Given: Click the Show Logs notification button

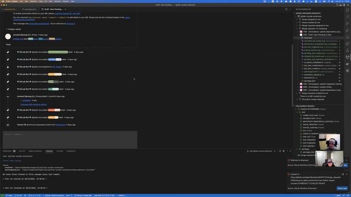Looking at the screenshot, I should click(342, 188).
